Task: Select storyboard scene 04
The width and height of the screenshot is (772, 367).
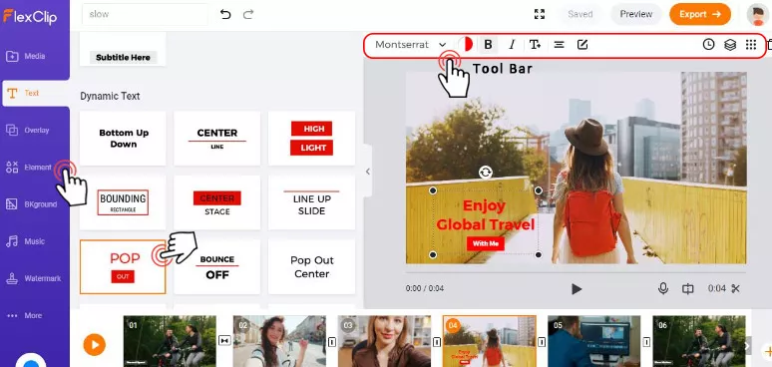Action: (x=490, y=341)
